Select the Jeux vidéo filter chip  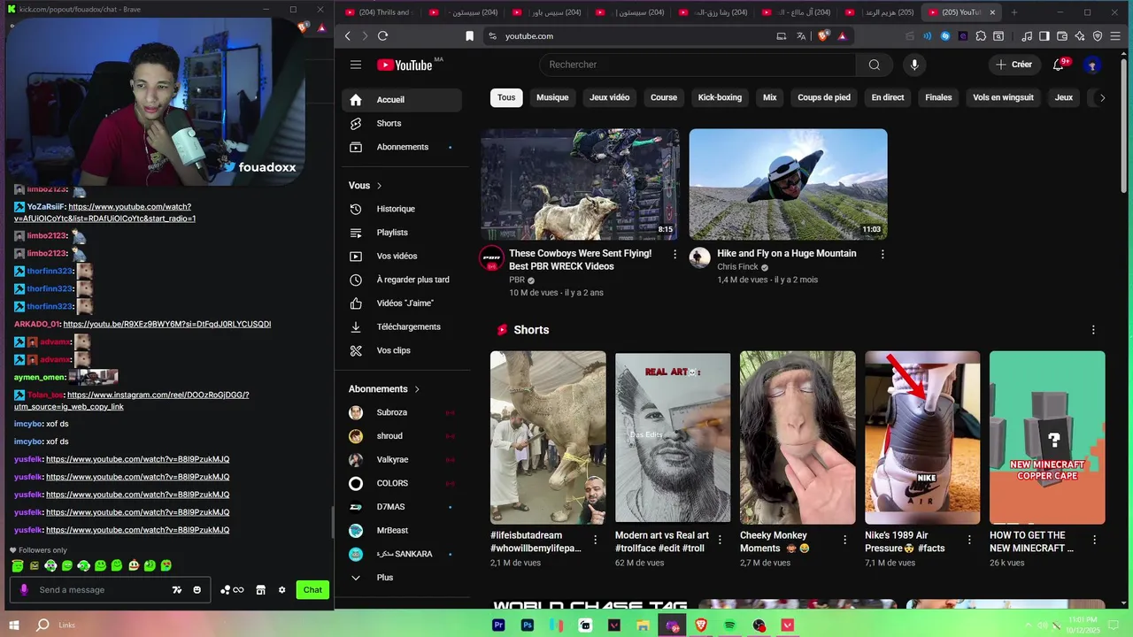tap(610, 97)
